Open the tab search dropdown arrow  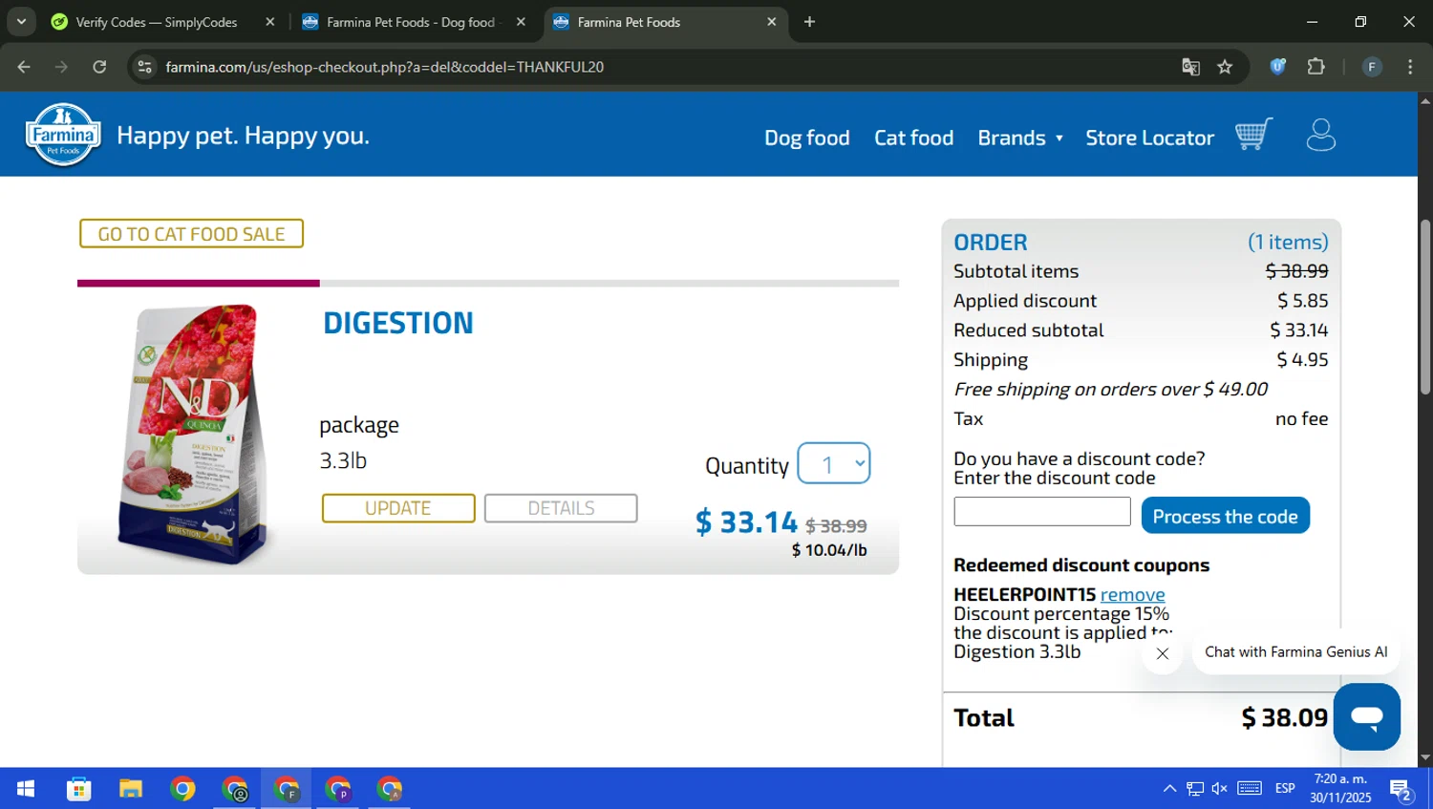tap(21, 21)
